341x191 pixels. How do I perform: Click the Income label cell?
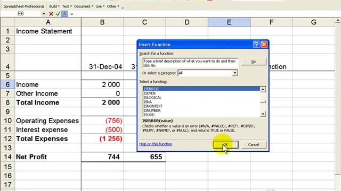tap(48, 84)
